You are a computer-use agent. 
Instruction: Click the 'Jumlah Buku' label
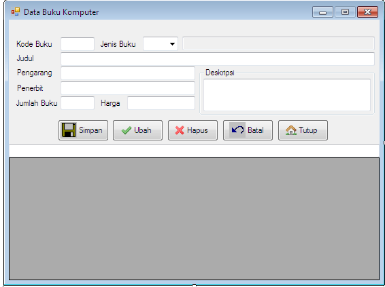pyautogui.click(x=37, y=103)
